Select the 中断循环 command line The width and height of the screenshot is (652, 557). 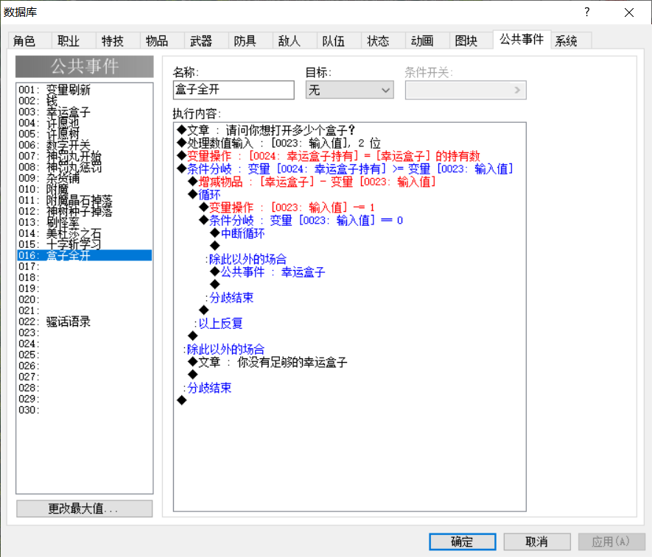tap(237, 233)
